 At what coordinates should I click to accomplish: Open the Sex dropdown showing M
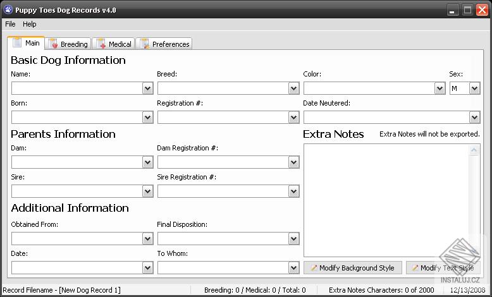point(475,88)
